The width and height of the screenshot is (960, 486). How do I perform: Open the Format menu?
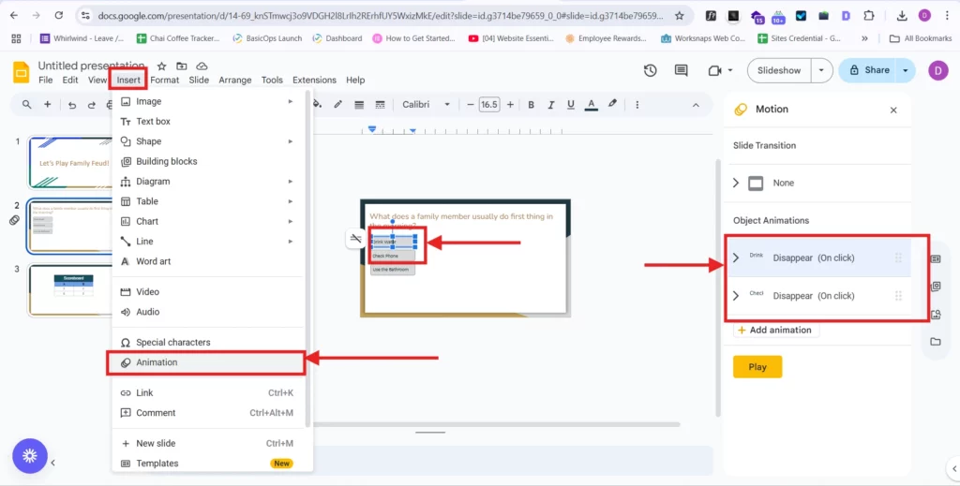click(165, 81)
